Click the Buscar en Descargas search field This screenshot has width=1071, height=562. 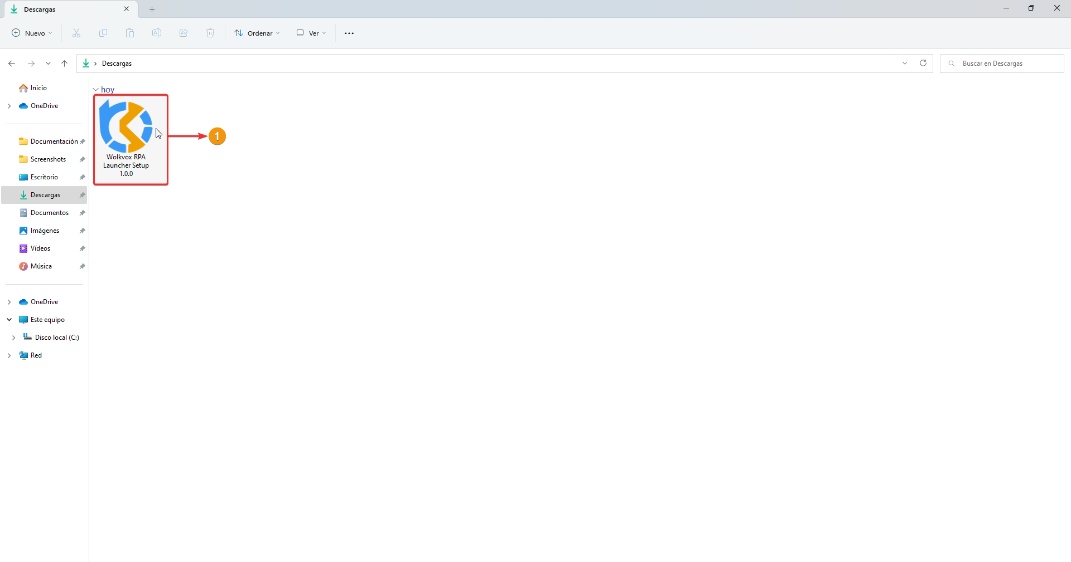pos(1002,63)
